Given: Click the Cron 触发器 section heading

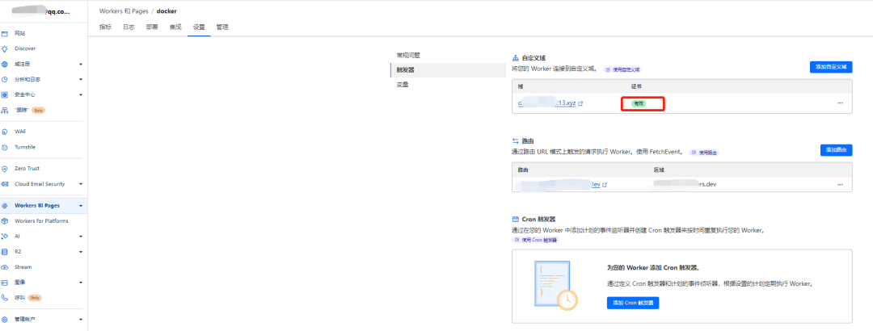Looking at the screenshot, I should [538, 219].
